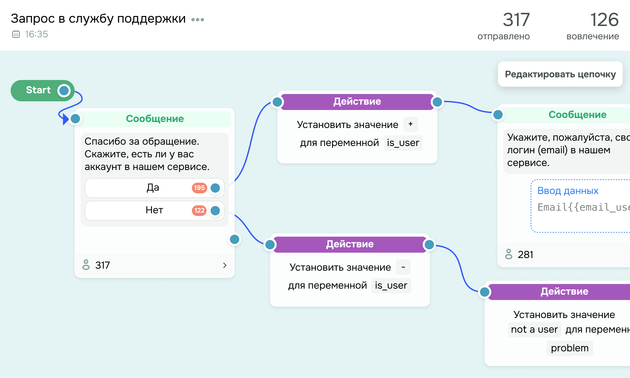Click output connector of top Действие block
Viewport: 630px width, 378px height.
point(437,102)
